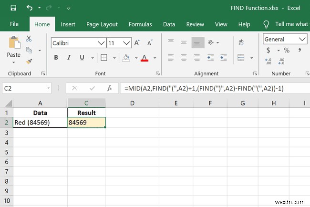Apply the red font color
Screen dimensions: 310x207
pos(145,58)
